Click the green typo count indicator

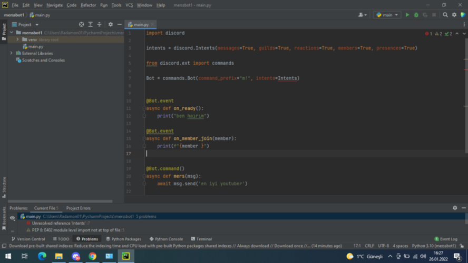click(x=448, y=34)
